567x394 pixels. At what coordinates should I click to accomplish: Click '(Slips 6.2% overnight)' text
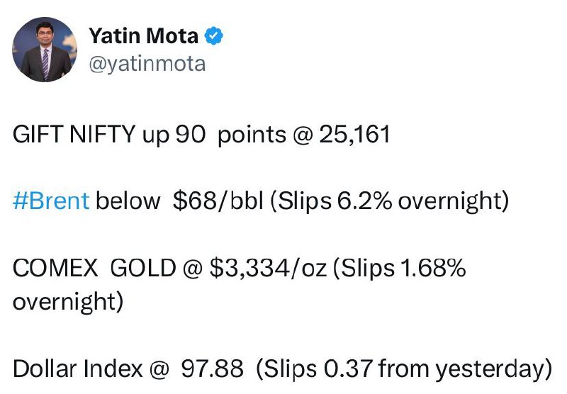pyautogui.click(x=390, y=201)
